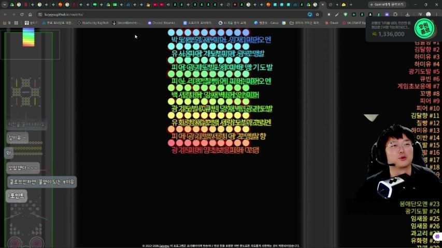Click the rainbow minimap marble stack
The image size is (442, 248).
coord(28,37)
